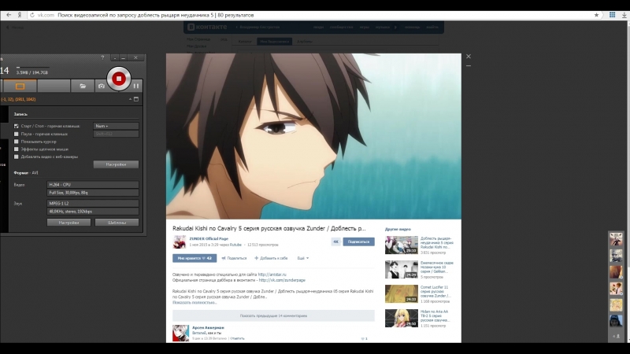
Task: Open the output folder icon in recorder
Action: point(83,86)
